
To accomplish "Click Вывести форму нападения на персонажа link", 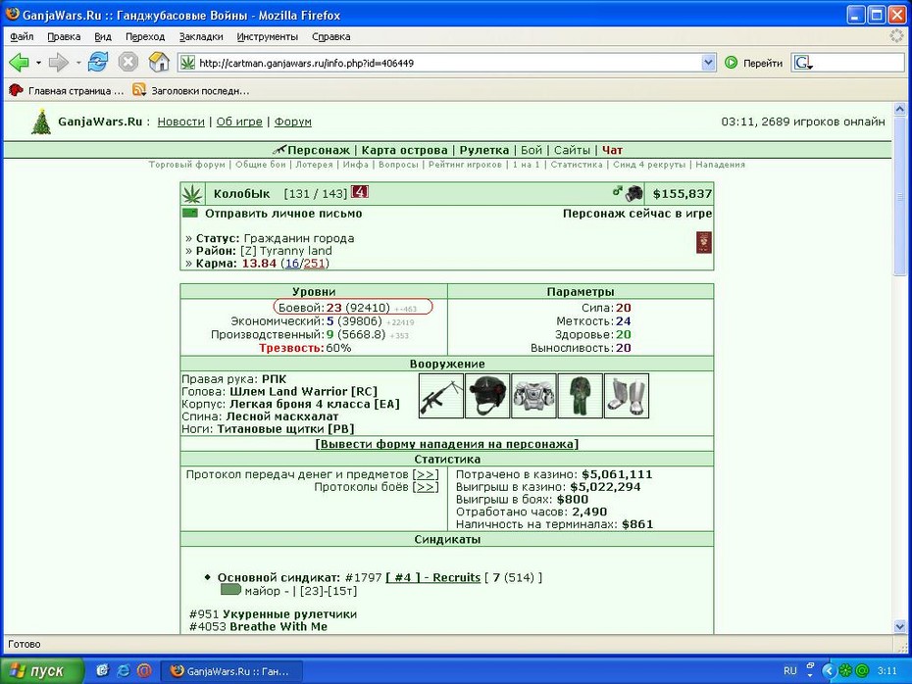I will (447, 444).
